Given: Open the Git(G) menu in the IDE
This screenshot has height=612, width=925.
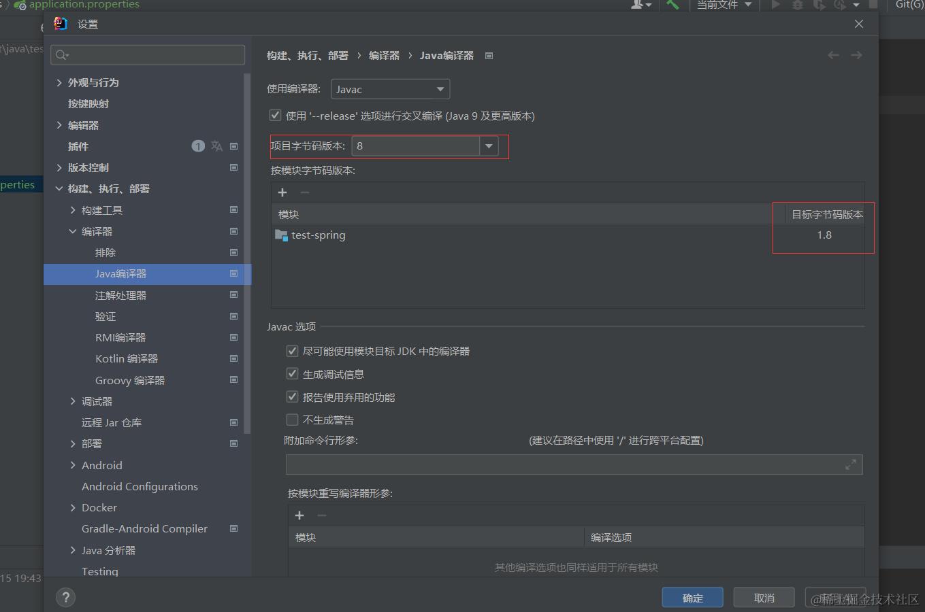Looking at the screenshot, I should 909,5.
